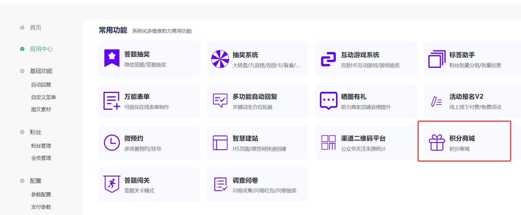521x215 pixels.
Task: Click the 关键词全方位拓展 description
Action: (x=252, y=107)
